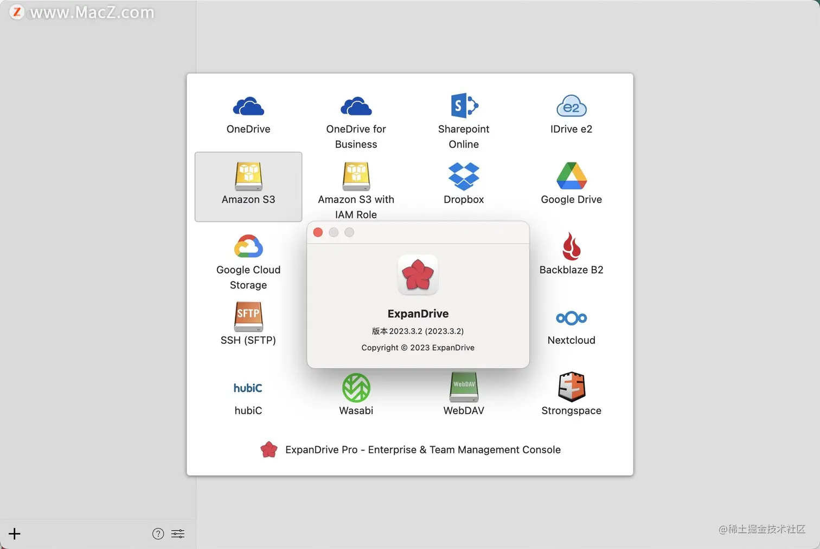Select the Google Drive icon
This screenshot has height=549, width=820.
pyautogui.click(x=572, y=175)
